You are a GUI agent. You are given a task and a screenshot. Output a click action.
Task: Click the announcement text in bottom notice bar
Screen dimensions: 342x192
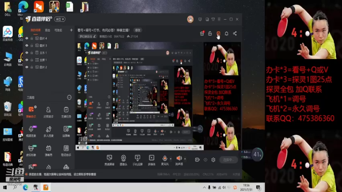(x=62, y=175)
